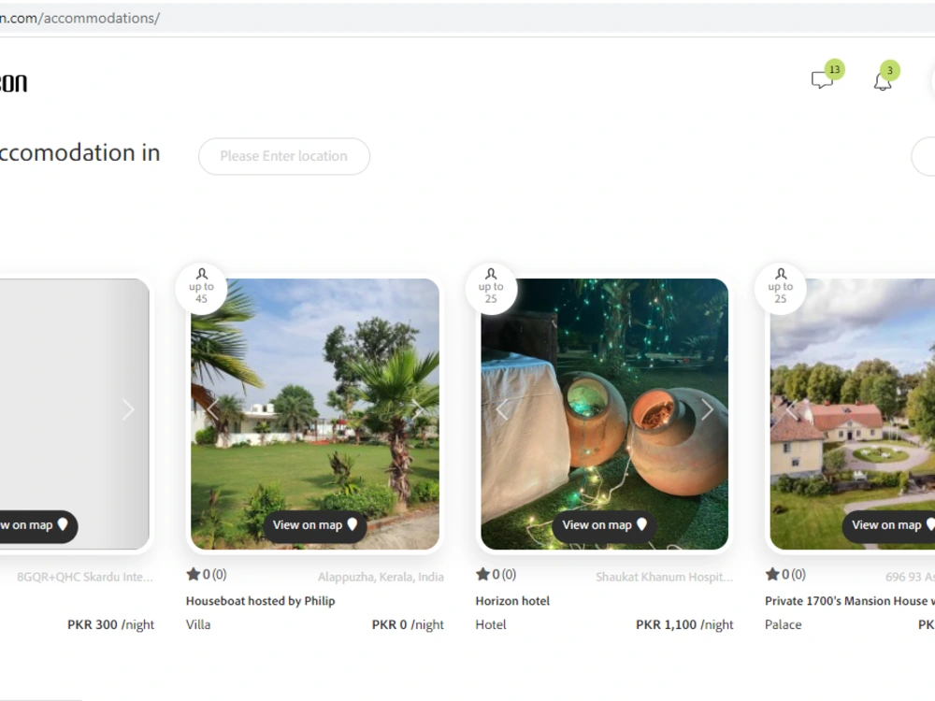Click the Accomodation in heading
This screenshot has height=701, width=935.
[79, 153]
